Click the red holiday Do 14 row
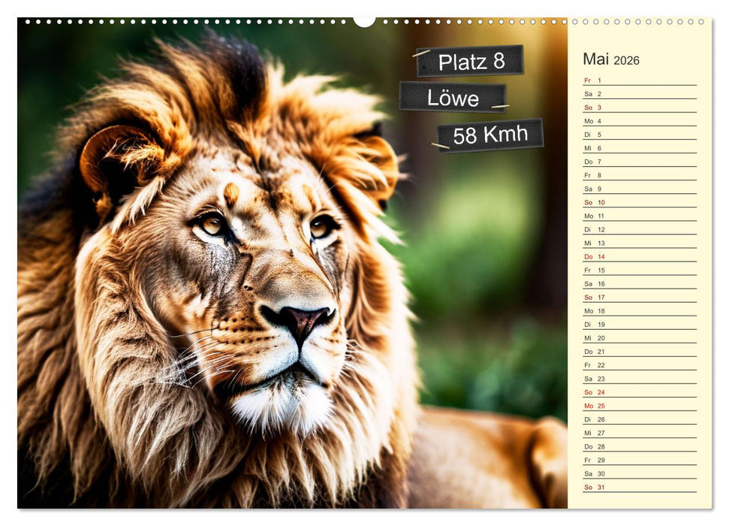 (639, 256)
